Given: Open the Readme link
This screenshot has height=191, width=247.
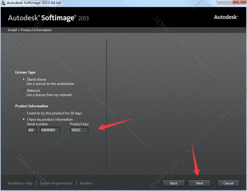Looking at the screenshot, I should (86, 183).
